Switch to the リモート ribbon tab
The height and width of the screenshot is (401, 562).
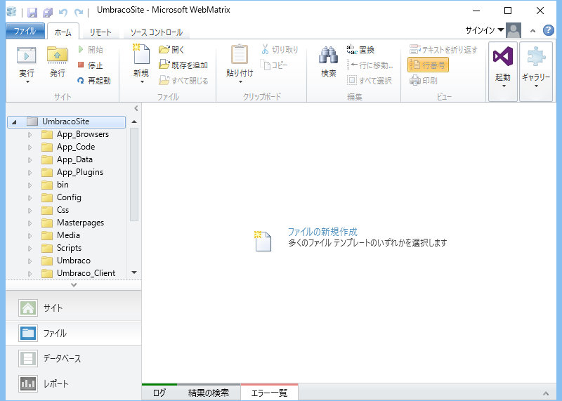100,32
